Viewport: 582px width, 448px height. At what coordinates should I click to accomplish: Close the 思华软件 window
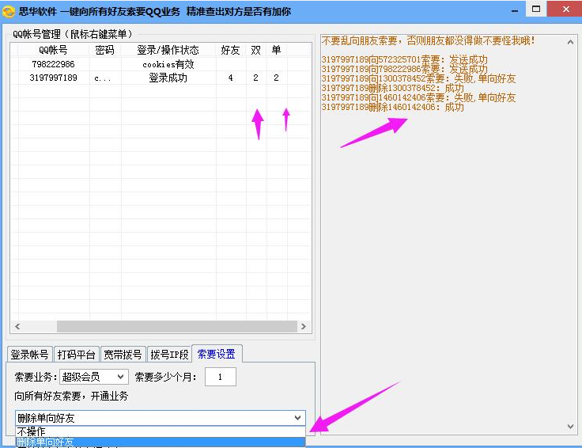565,9
